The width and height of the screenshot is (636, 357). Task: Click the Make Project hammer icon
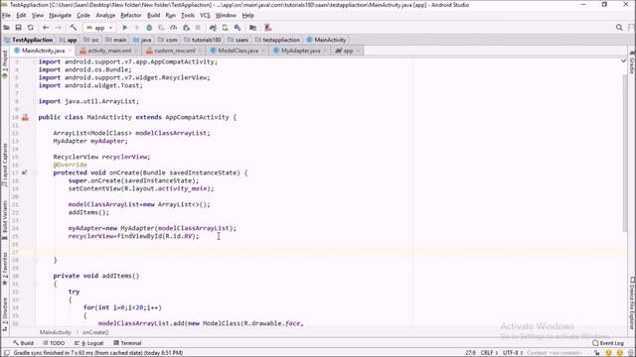coord(74,28)
